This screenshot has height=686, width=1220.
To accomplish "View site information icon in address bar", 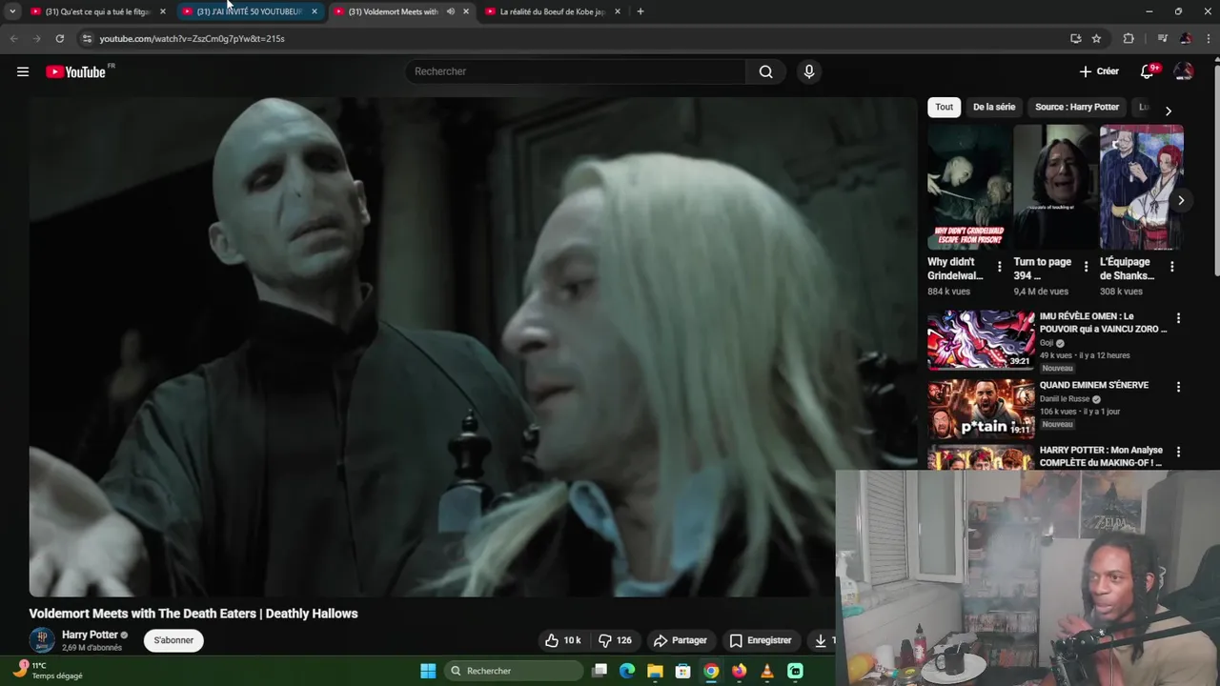I will (x=87, y=38).
